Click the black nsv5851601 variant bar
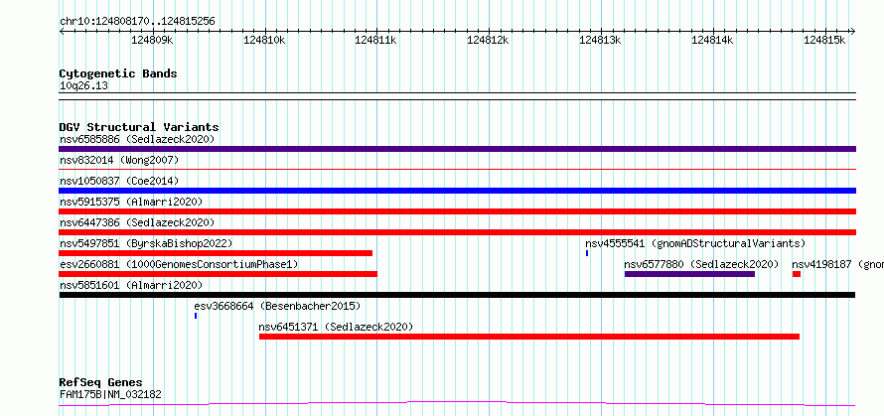This screenshot has height=416, width=884. coord(457,295)
